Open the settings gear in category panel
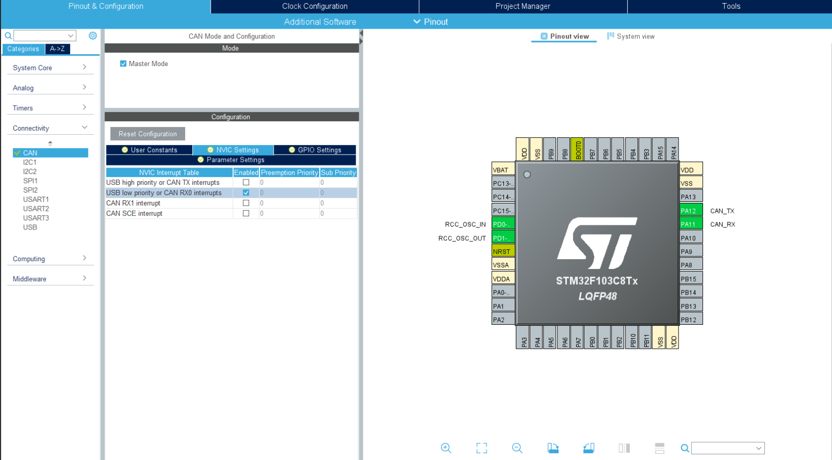832x460 pixels. (x=93, y=35)
